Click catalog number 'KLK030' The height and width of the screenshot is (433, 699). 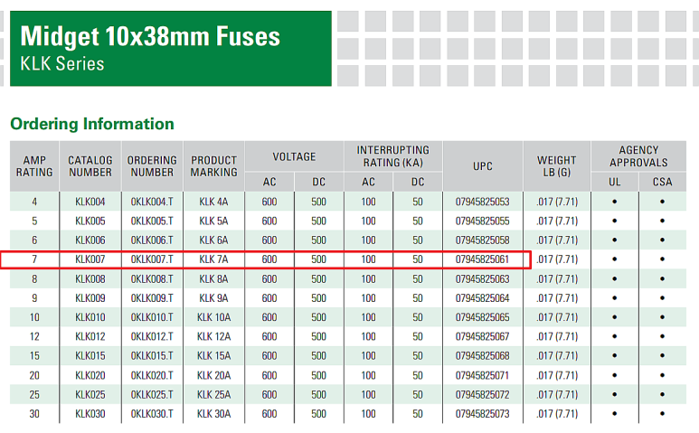pos(90,414)
